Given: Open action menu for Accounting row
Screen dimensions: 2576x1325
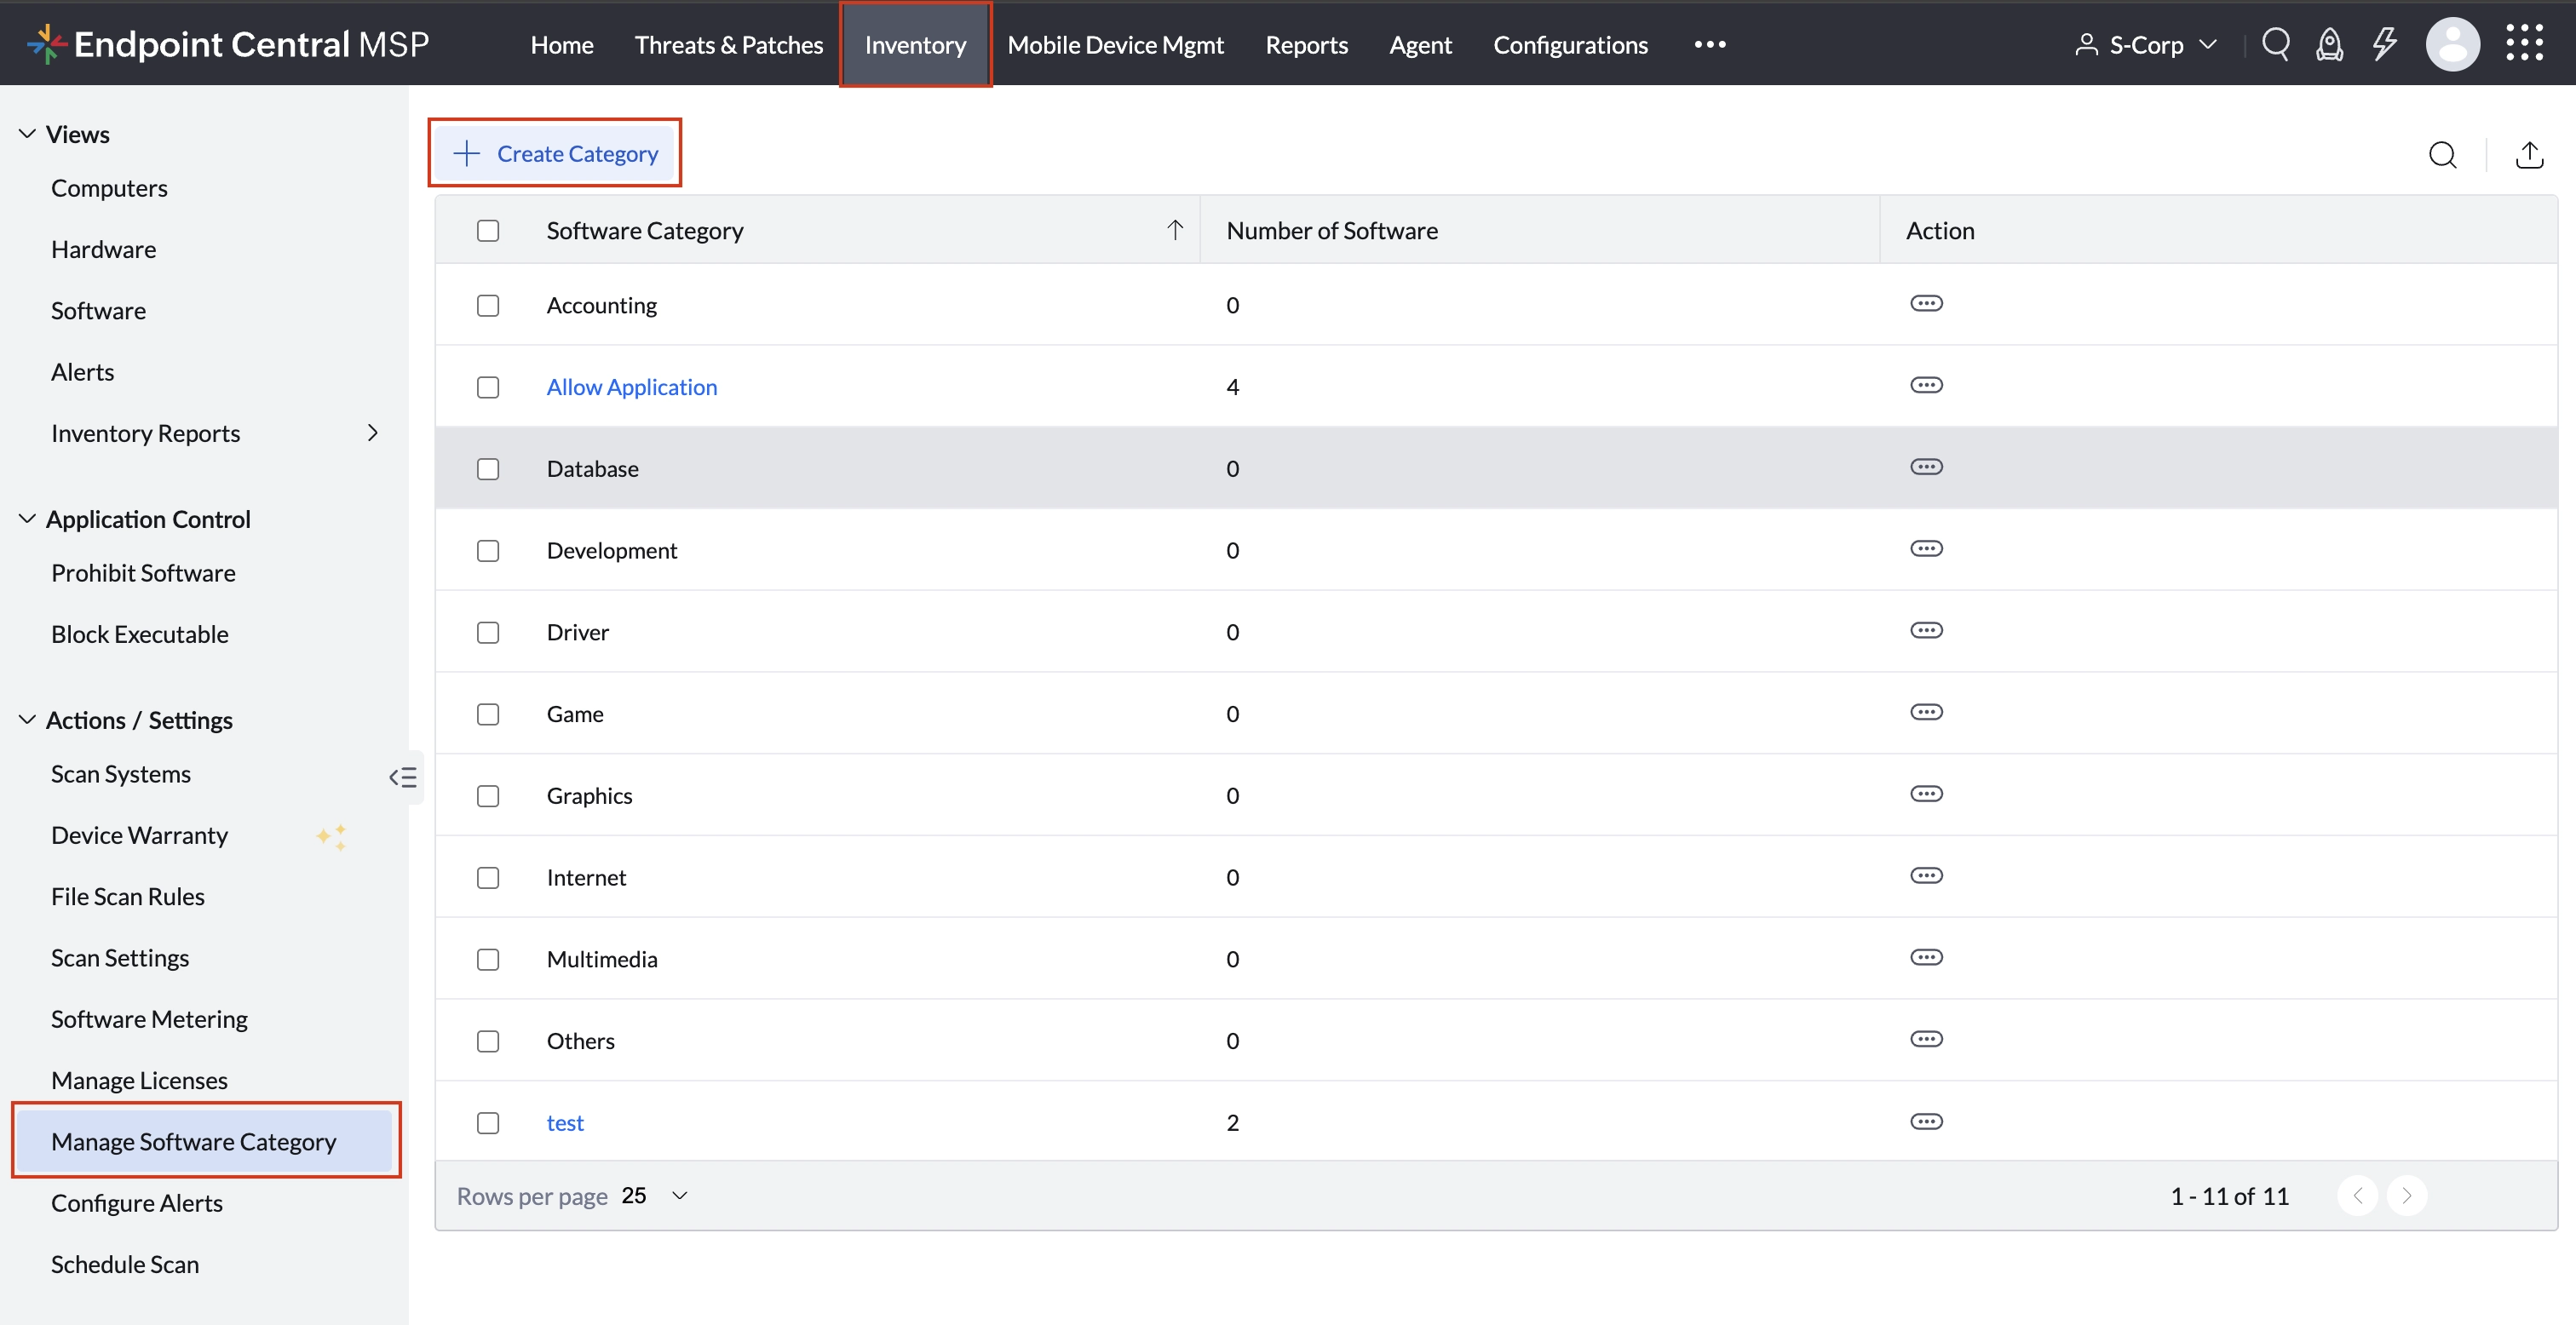Looking at the screenshot, I should tap(1926, 304).
